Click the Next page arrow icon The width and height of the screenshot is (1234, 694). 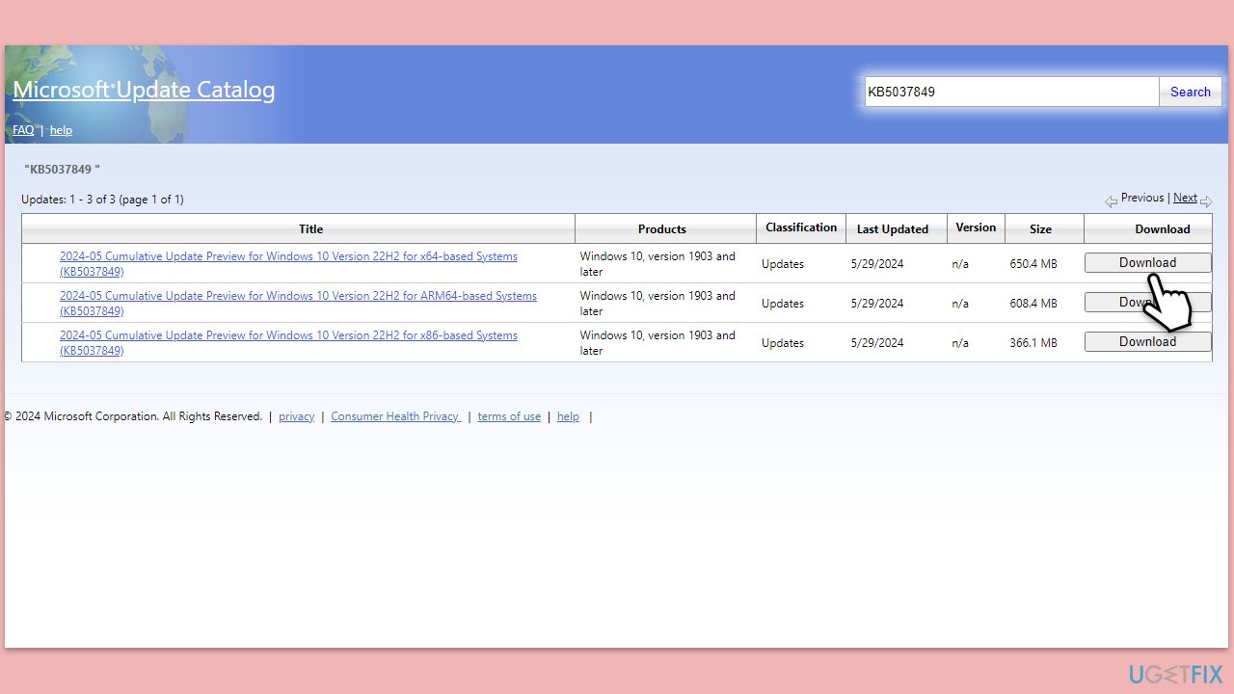(x=1206, y=201)
